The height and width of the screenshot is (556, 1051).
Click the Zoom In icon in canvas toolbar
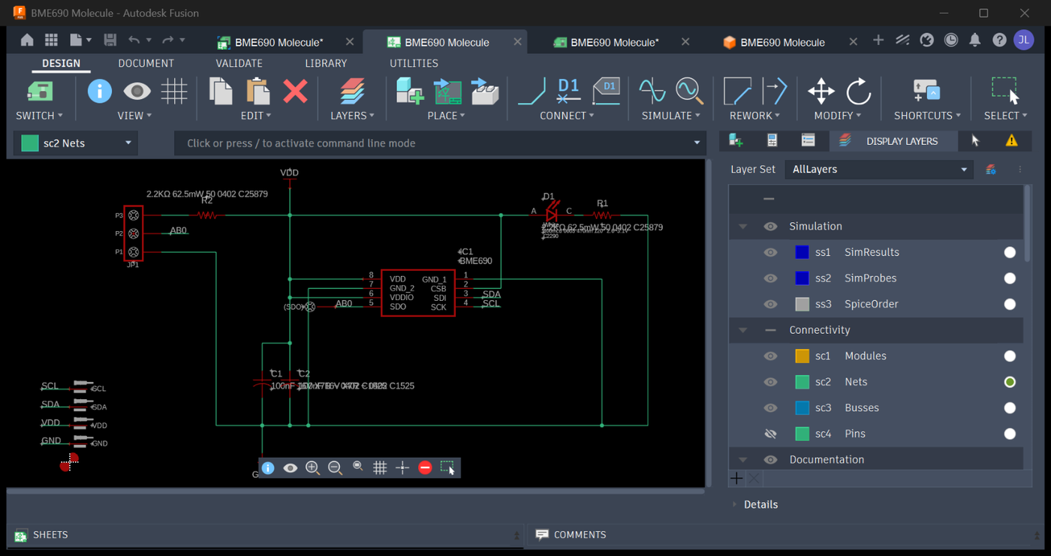(312, 467)
